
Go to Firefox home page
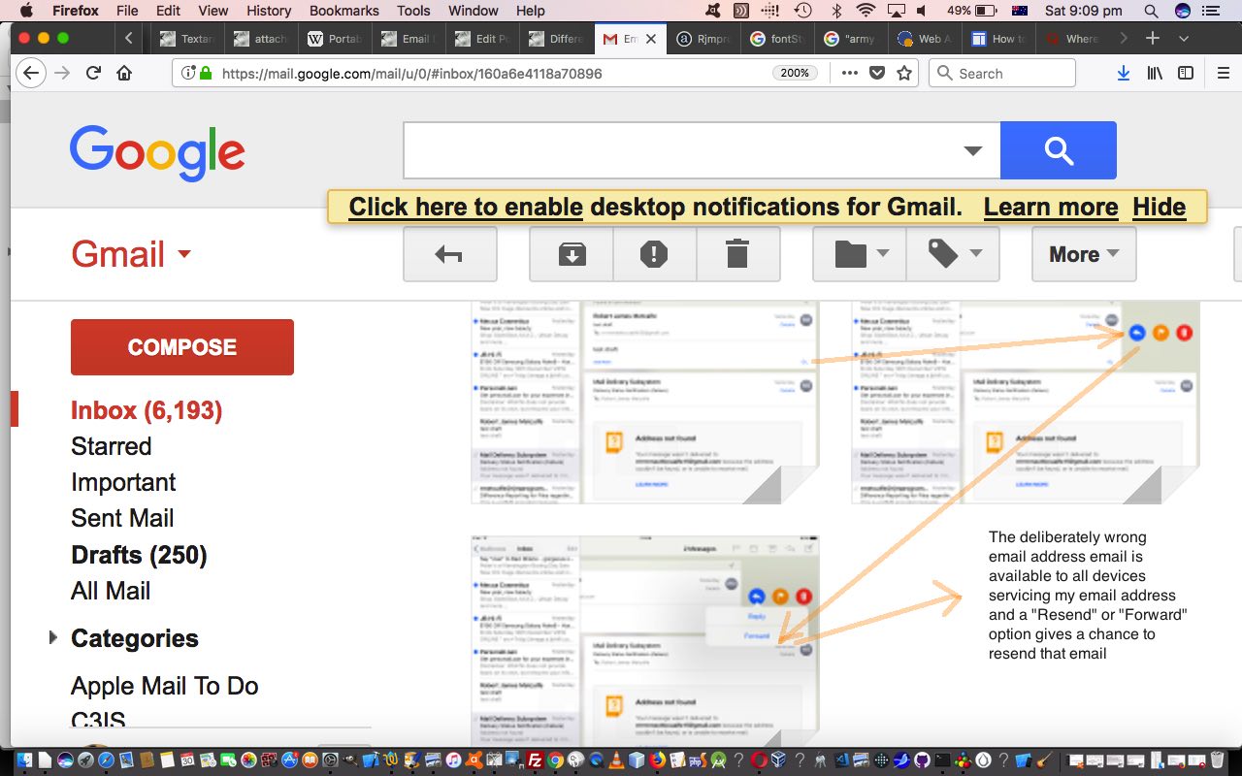click(124, 73)
